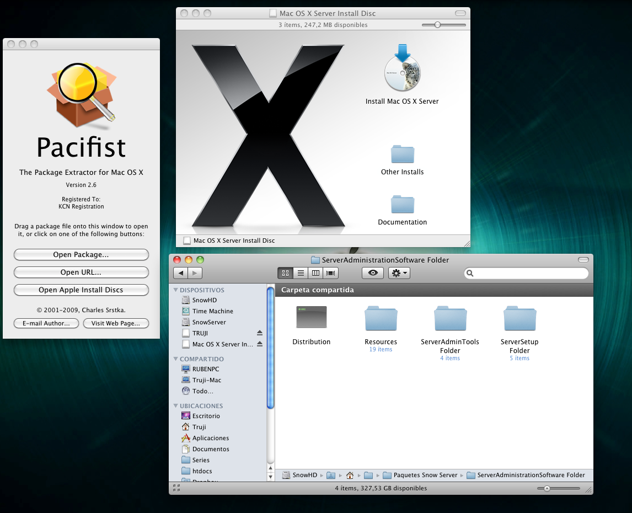Image resolution: width=632 pixels, height=513 pixels.
Task: Click Open URL… button in Pacifist
Action: pyautogui.click(x=81, y=272)
